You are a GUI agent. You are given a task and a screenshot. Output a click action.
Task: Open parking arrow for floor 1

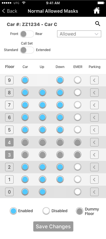point(94,179)
